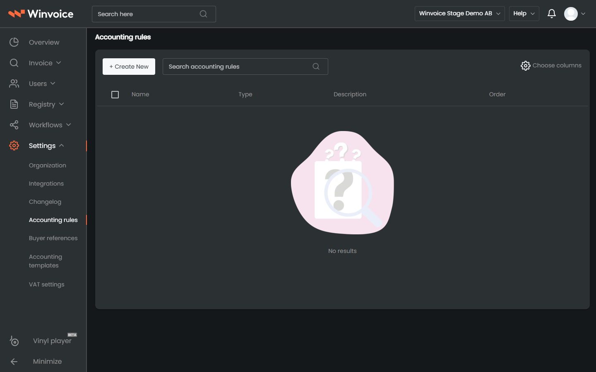Click the Minimize left arrow icon
The height and width of the screenshot is (372, 596).
point(14,361)
